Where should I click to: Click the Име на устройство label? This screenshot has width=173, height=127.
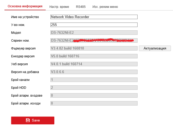click(25, 17)
